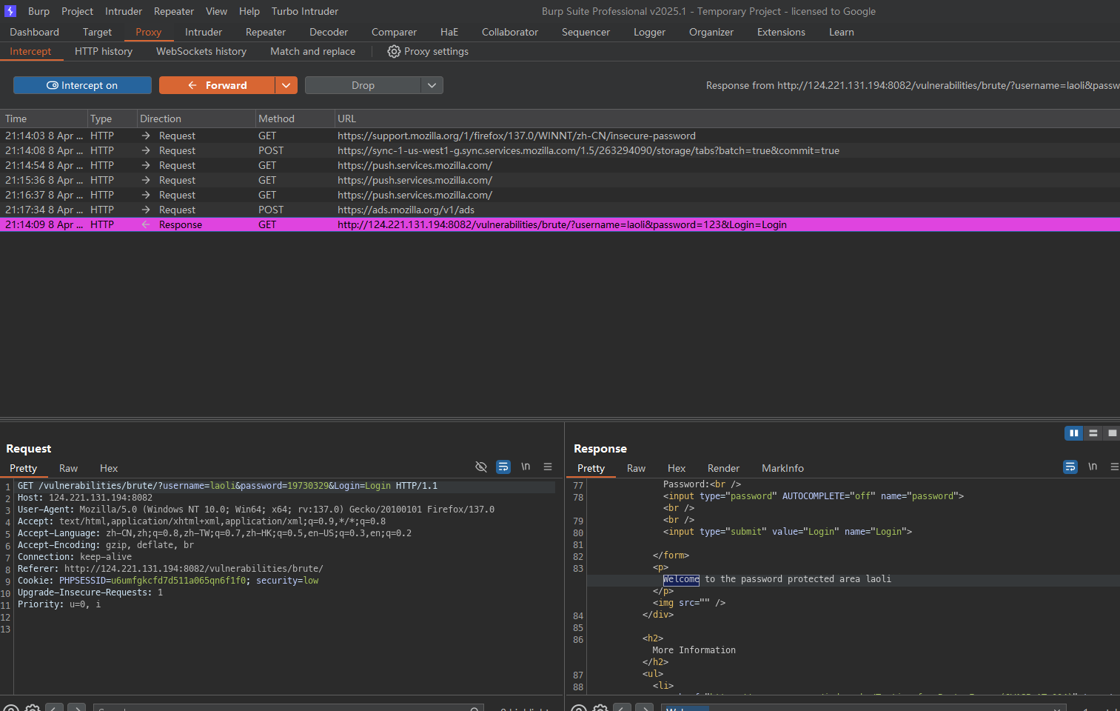Switch to the Logger tab
This screenshot has width=1120, height=711.
coord(649,32)
